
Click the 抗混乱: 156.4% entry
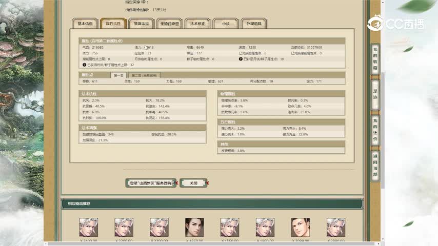[157, 118]
